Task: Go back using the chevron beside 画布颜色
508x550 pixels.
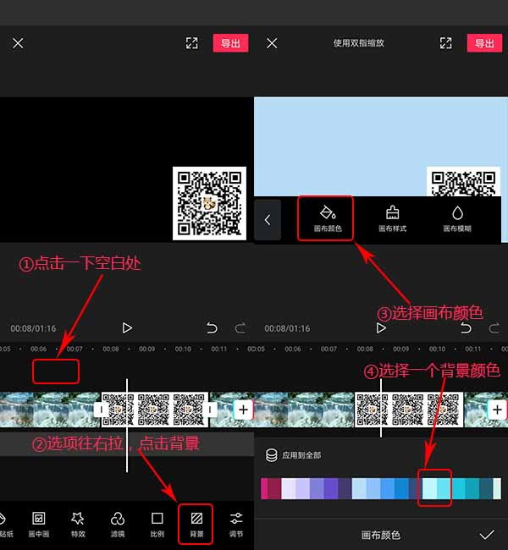Action: click(x=268, y=220)
